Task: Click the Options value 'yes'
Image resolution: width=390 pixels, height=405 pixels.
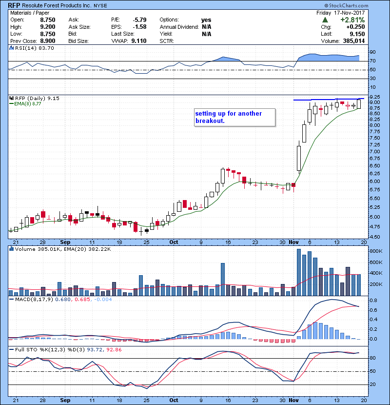Action: coord(206,20)
